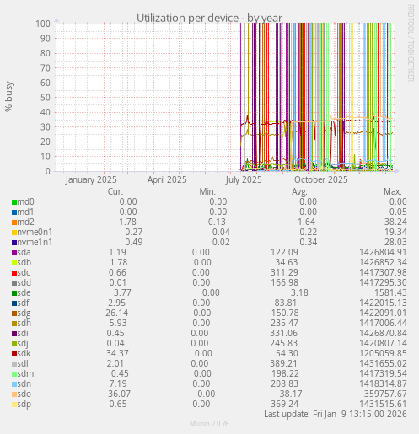The width and height of the screenshot is (419, 434).
Task: Click the sdo peach legend swatch
Action: (x=14, y=394)
